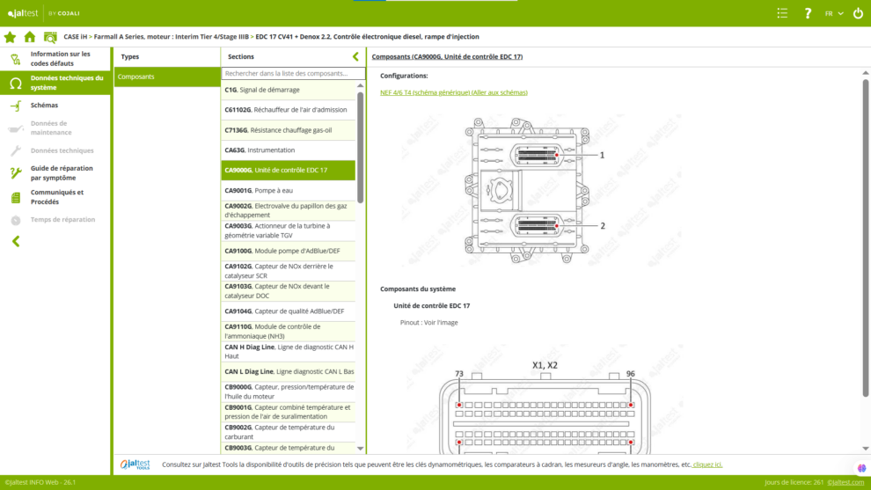Select CA9000G Unité de contrôle EDC 17
The width and height of the screenshot is (871, 490).
(289, 170)
